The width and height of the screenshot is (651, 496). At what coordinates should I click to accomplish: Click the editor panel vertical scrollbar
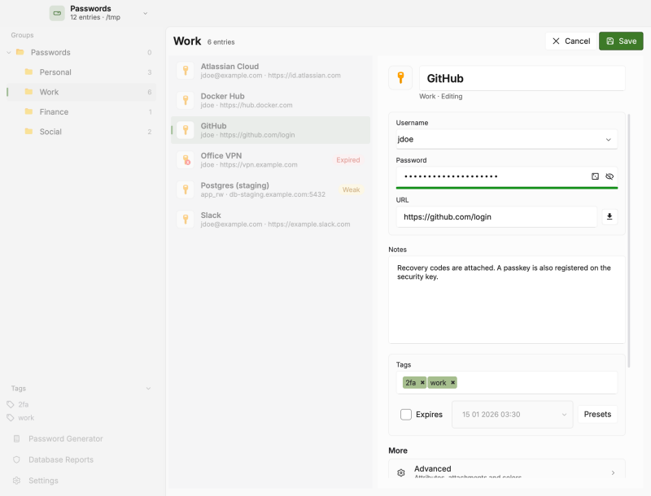tap(629, 241)
